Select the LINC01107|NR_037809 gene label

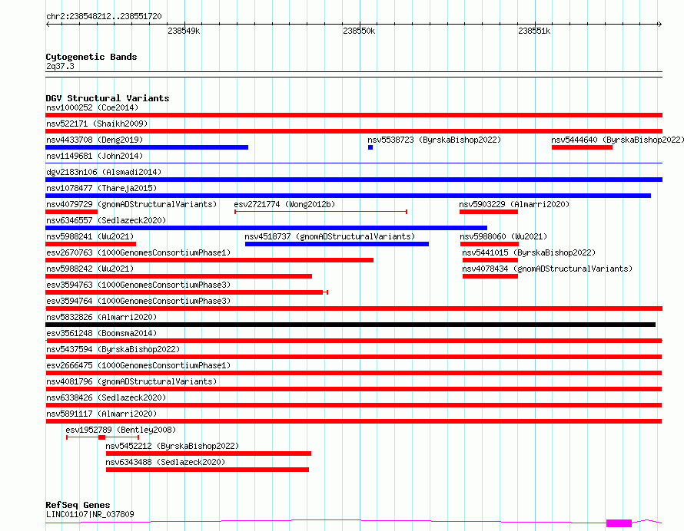(90, 514)
